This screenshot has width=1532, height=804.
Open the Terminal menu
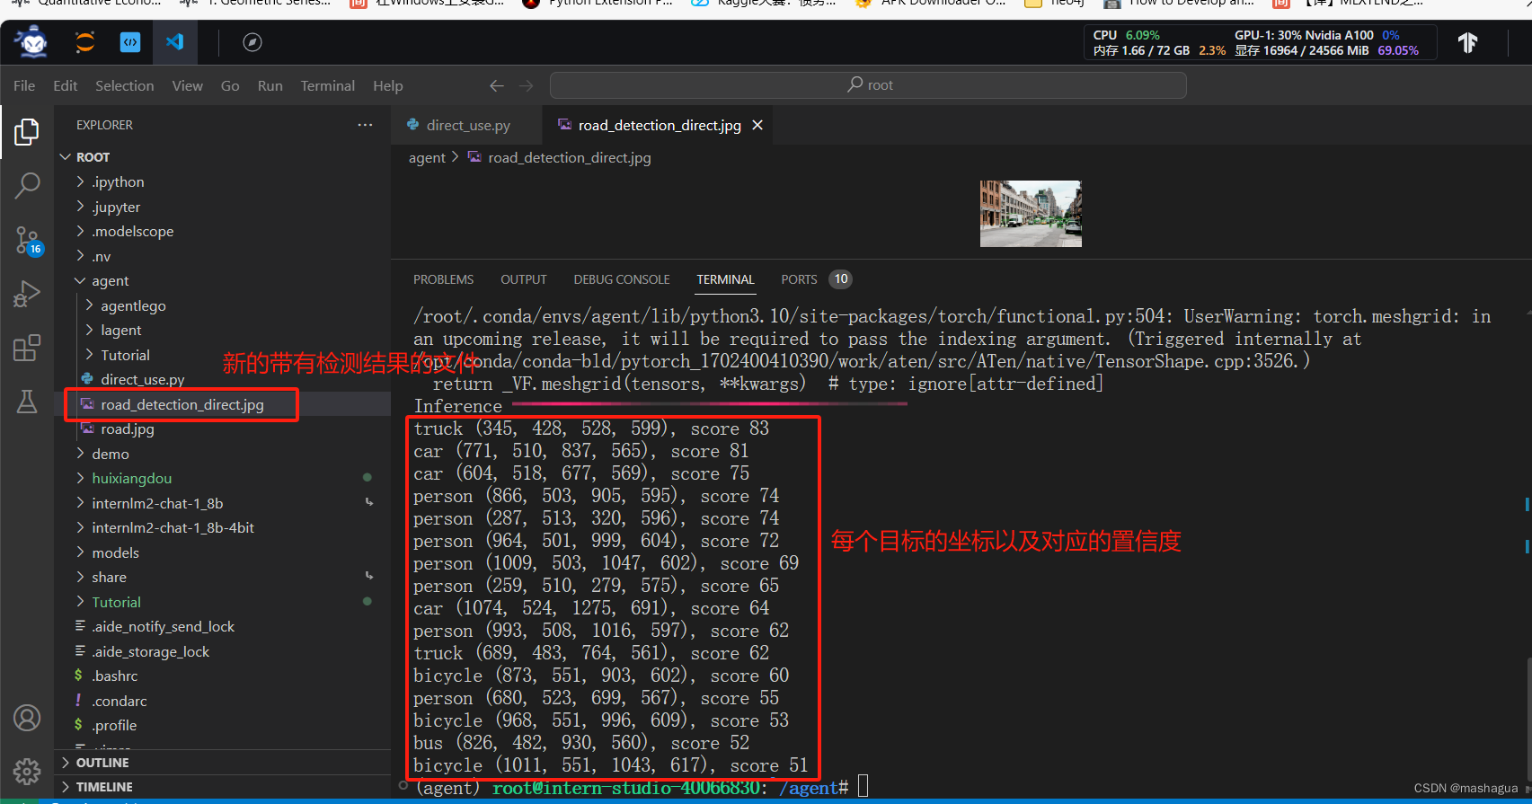point(328,85)
